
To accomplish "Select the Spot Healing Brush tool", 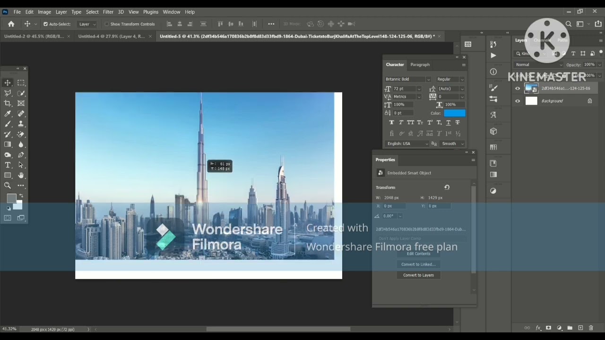I will [21, 114].
